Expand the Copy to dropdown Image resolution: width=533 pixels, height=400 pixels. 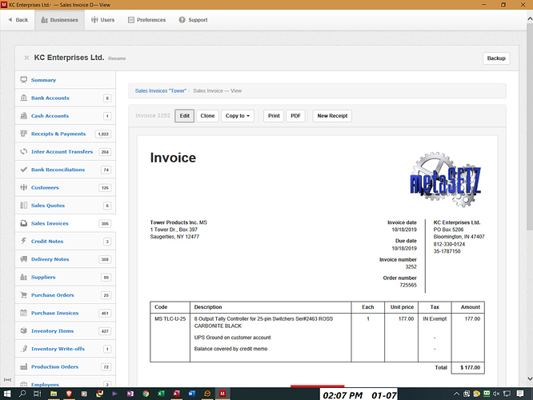point(238,116)
